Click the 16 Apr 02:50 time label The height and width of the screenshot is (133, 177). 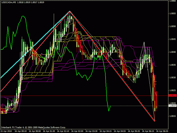coord(77,131)
